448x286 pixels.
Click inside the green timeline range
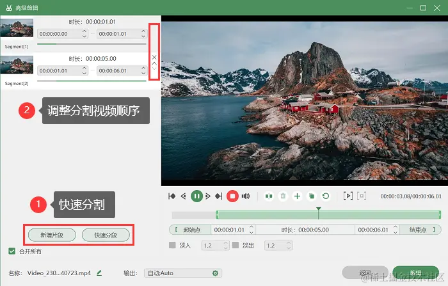[x=328, y=215]
